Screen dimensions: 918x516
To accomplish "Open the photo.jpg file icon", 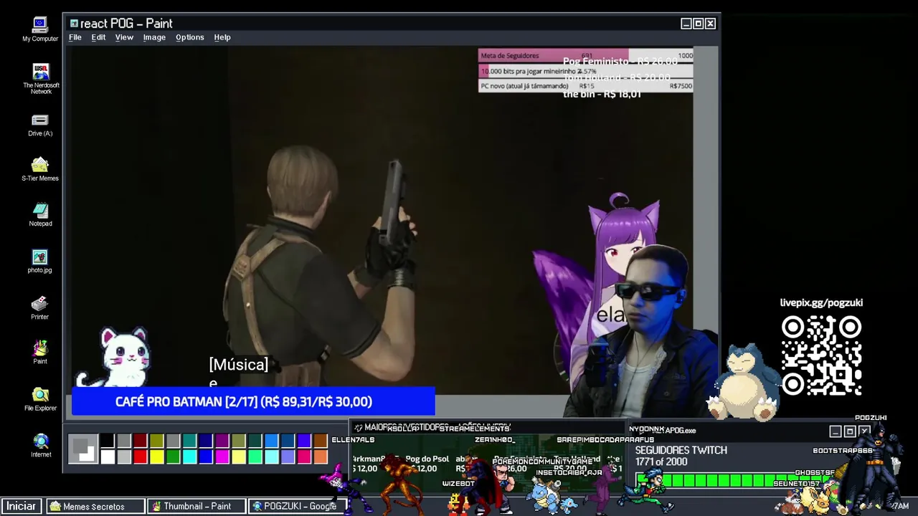I will pos(40,261).
